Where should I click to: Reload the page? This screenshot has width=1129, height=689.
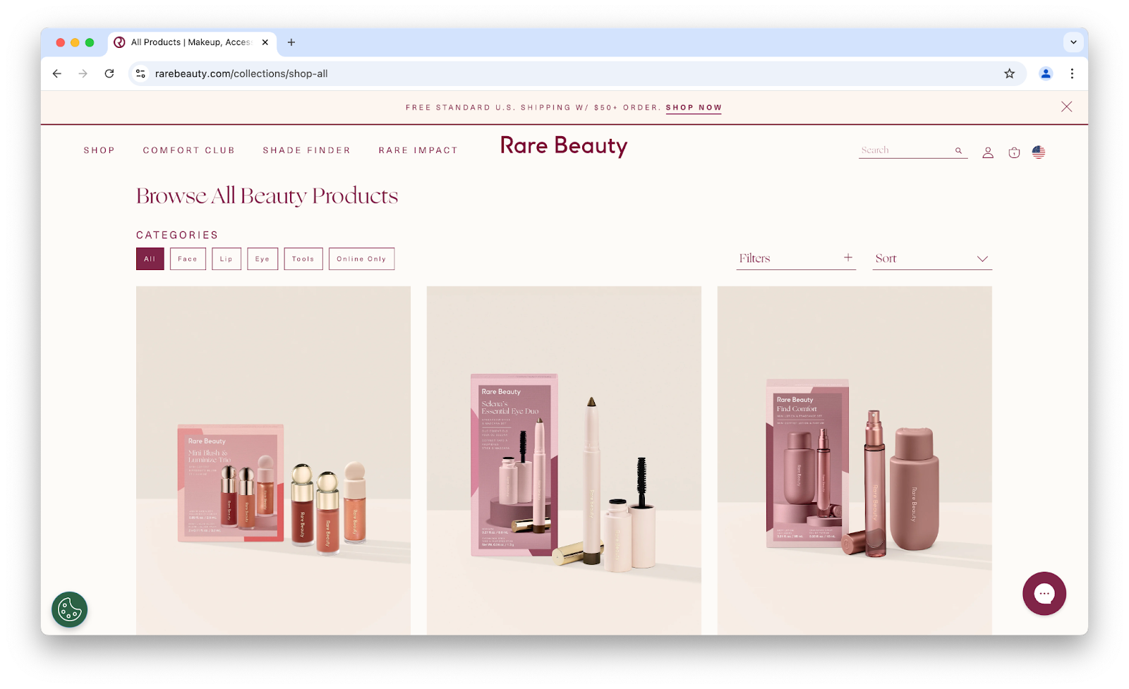coord(109,73)
